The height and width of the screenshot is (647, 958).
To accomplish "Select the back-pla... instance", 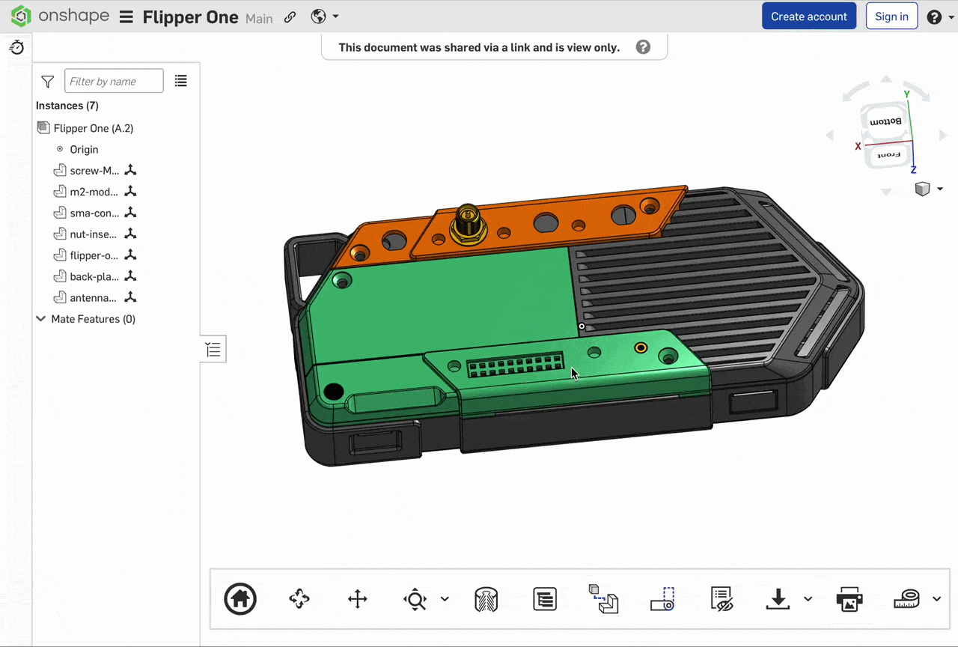I will [x=94, y=276].
